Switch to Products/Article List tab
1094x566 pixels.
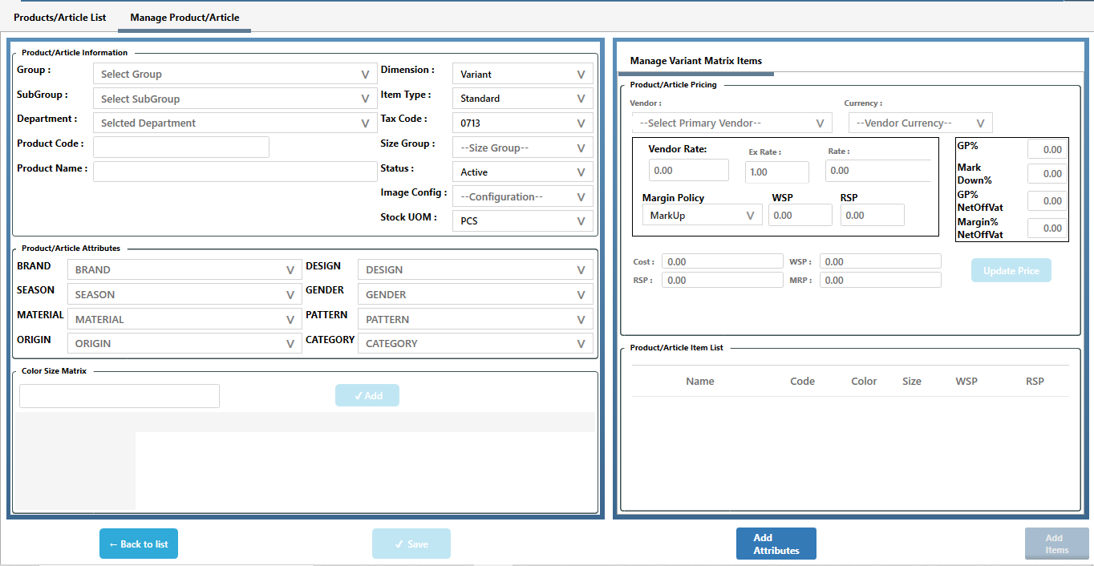click(x=59, y=17)
